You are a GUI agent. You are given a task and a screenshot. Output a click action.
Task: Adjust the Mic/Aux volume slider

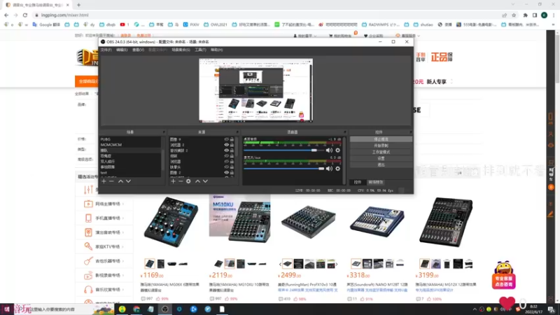pos(283,169)
